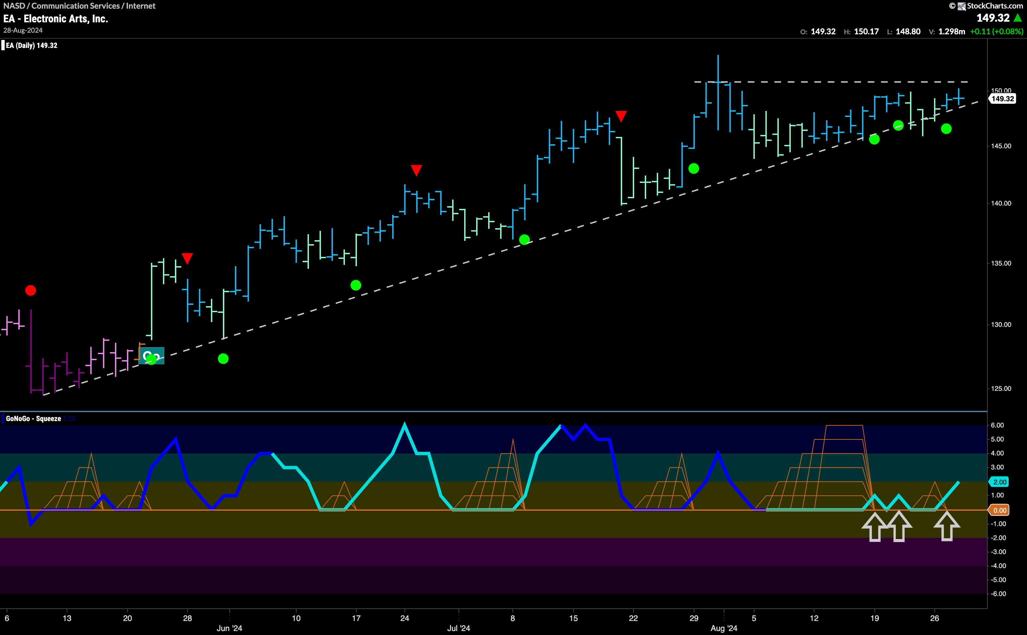
Task: Click the 28 date tick on the time axis
Action: pyautogui.click(x=187, y=618)
